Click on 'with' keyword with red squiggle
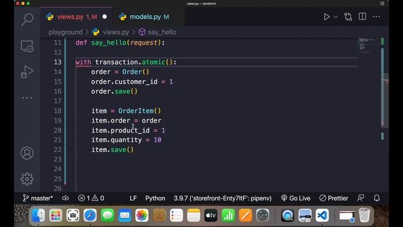This screenshot has height=227, width=403. click(83, 62)
